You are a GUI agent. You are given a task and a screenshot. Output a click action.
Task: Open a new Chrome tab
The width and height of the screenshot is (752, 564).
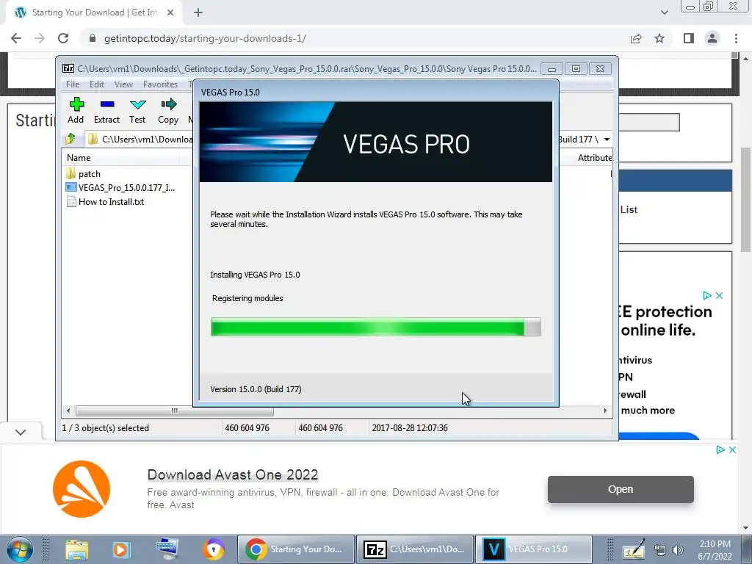click(x=198, y=12)
